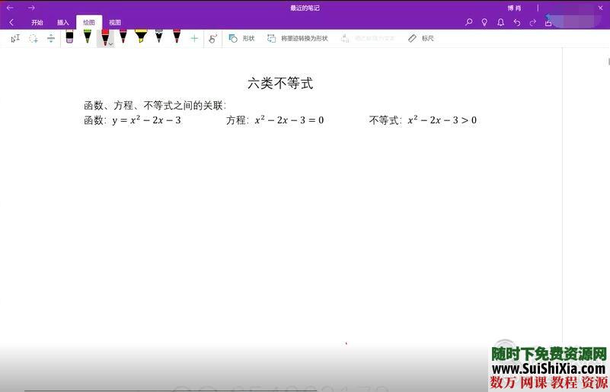The image size is (610, 392).
Task: Open notifications bell
Action: pyautogui.click(x=500, y=23)
